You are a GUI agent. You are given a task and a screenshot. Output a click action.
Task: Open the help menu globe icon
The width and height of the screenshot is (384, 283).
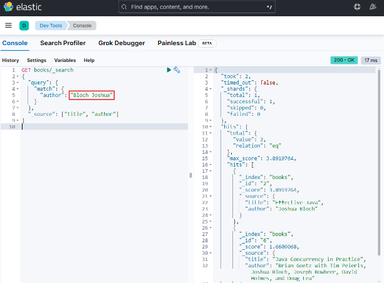[x=357, y=7]
